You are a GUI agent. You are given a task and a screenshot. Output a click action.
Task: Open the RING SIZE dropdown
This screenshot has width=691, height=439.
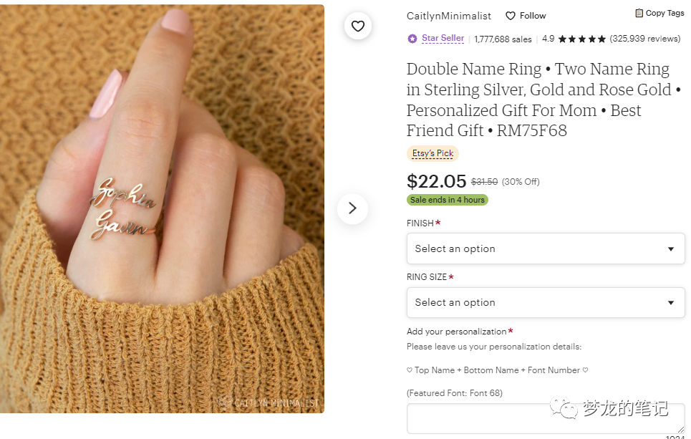[546, 302]
